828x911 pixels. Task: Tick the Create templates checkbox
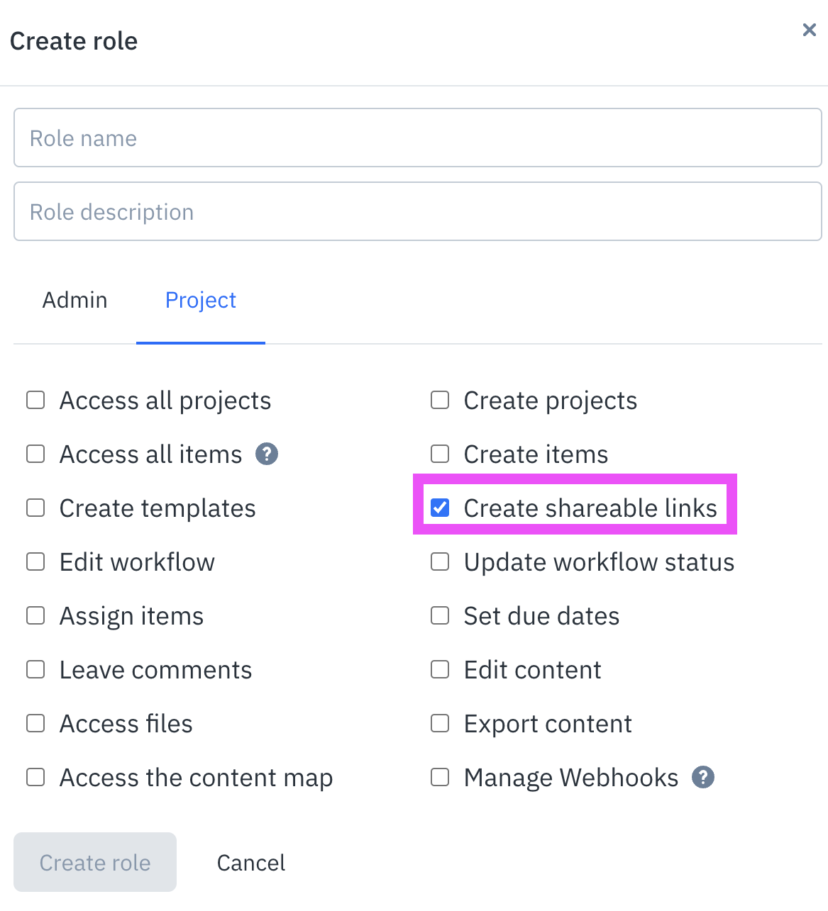[x=35, y=508]
